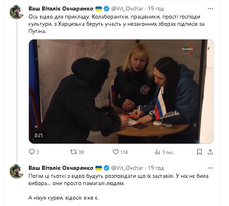
Task: Click the verified badge on the second tweet
Action: click(x=106, y=168)
